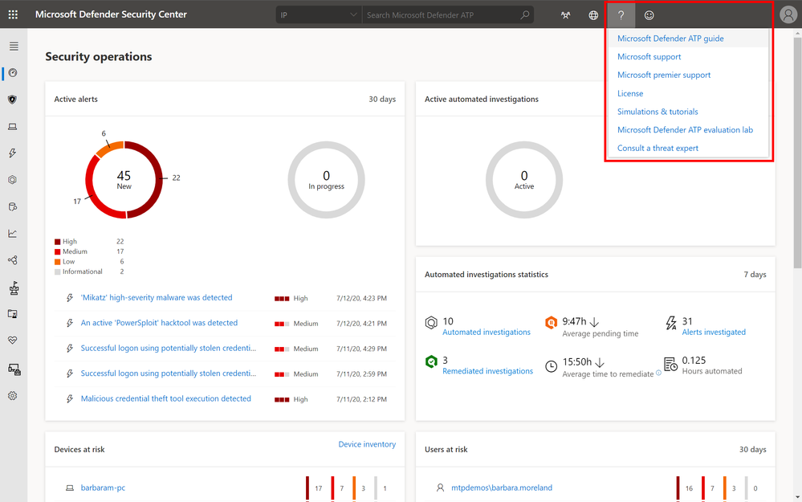
Task: Collapse the hamburger navigation menu
Action: [14, 46]
